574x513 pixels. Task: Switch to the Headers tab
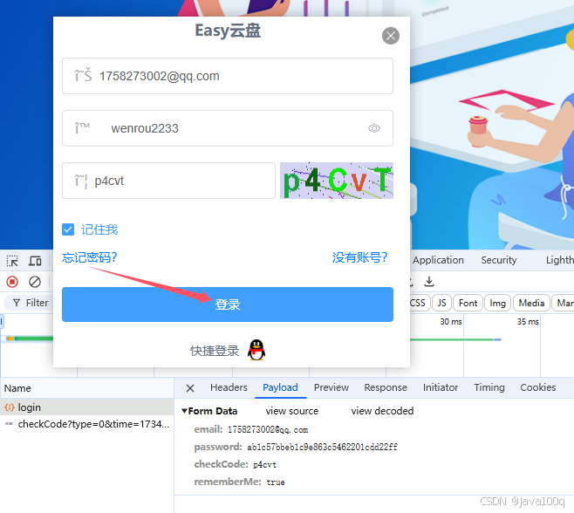coord(229,387)
